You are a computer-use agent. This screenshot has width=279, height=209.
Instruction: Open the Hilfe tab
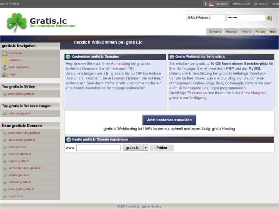(x=272, y=32)
